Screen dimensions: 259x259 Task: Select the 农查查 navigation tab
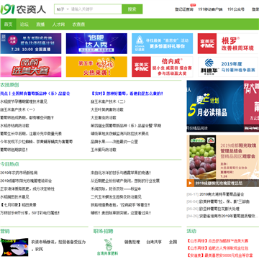pyautogui.click(x=78, y=24)
